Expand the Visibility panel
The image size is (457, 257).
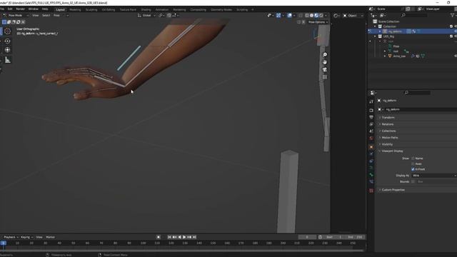coord(387,144)
